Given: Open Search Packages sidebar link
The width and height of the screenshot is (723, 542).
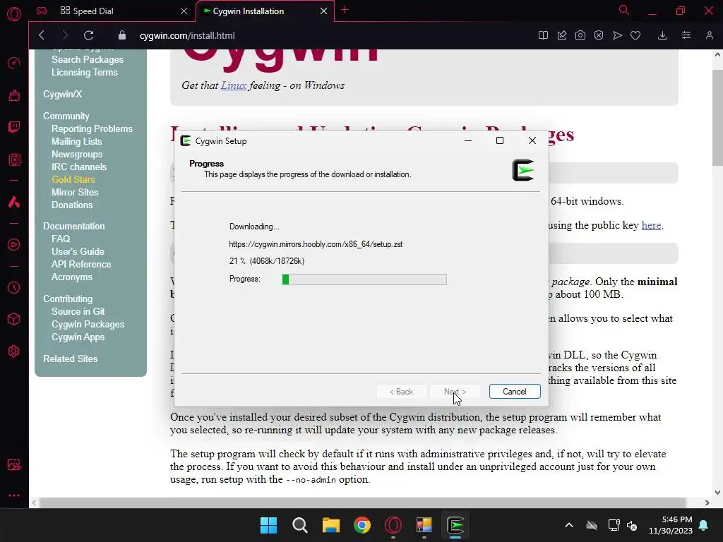Looking at the screenshot, I should click(88, 59).
